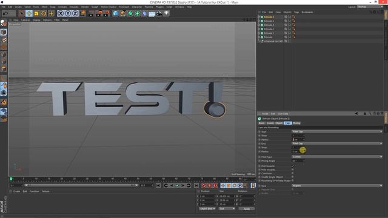Activate the Move tool
388x218 pixels.
tap(29, 13)
